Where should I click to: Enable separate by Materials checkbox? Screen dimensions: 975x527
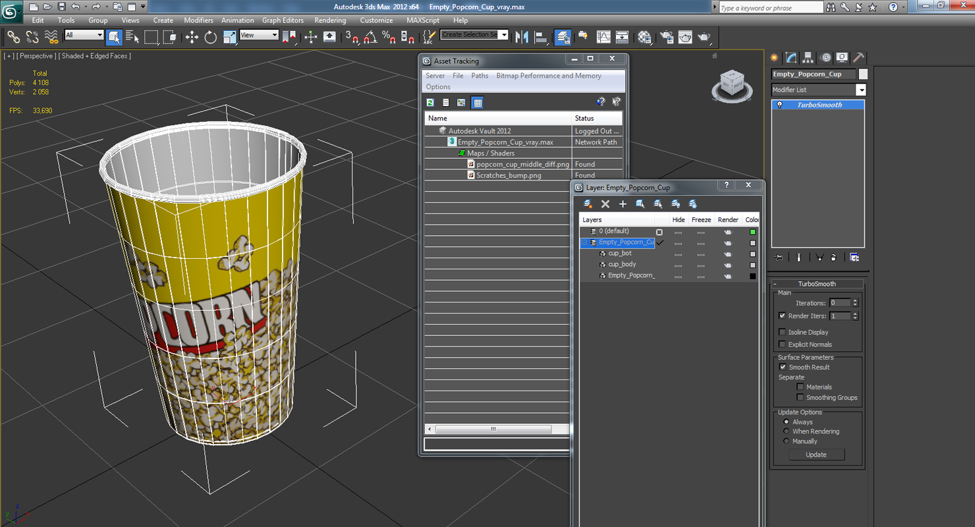(800, 387)
